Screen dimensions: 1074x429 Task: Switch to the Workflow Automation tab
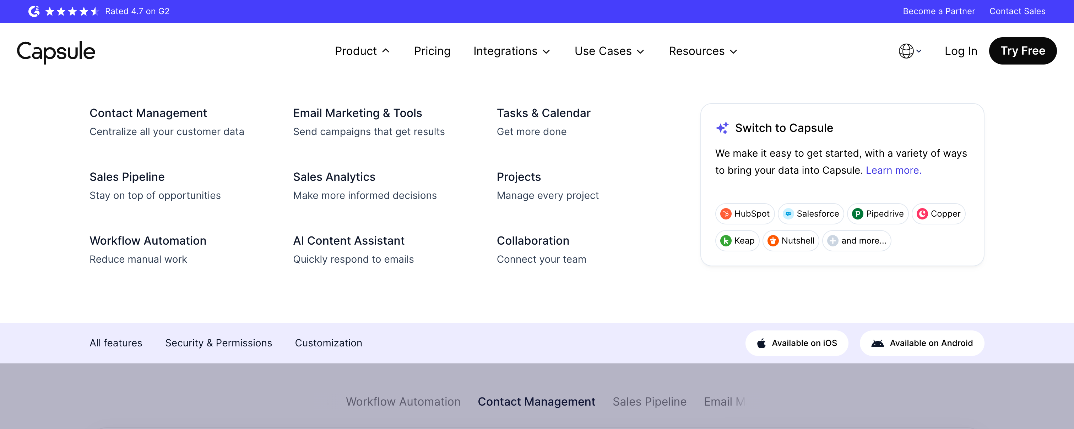tap(403, 401)
